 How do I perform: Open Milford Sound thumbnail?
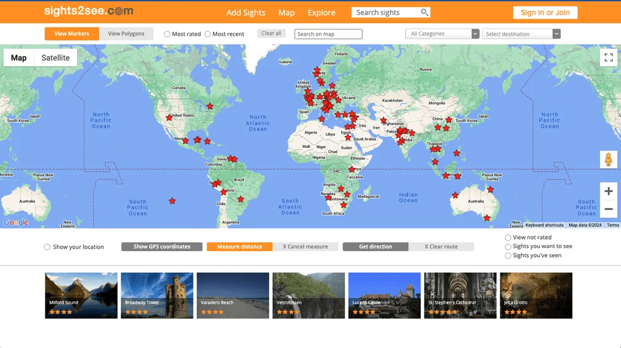81,295
